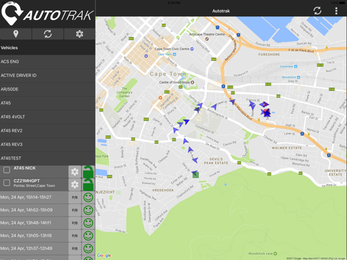Open the three-dot overflow menu

coord(336,11)
